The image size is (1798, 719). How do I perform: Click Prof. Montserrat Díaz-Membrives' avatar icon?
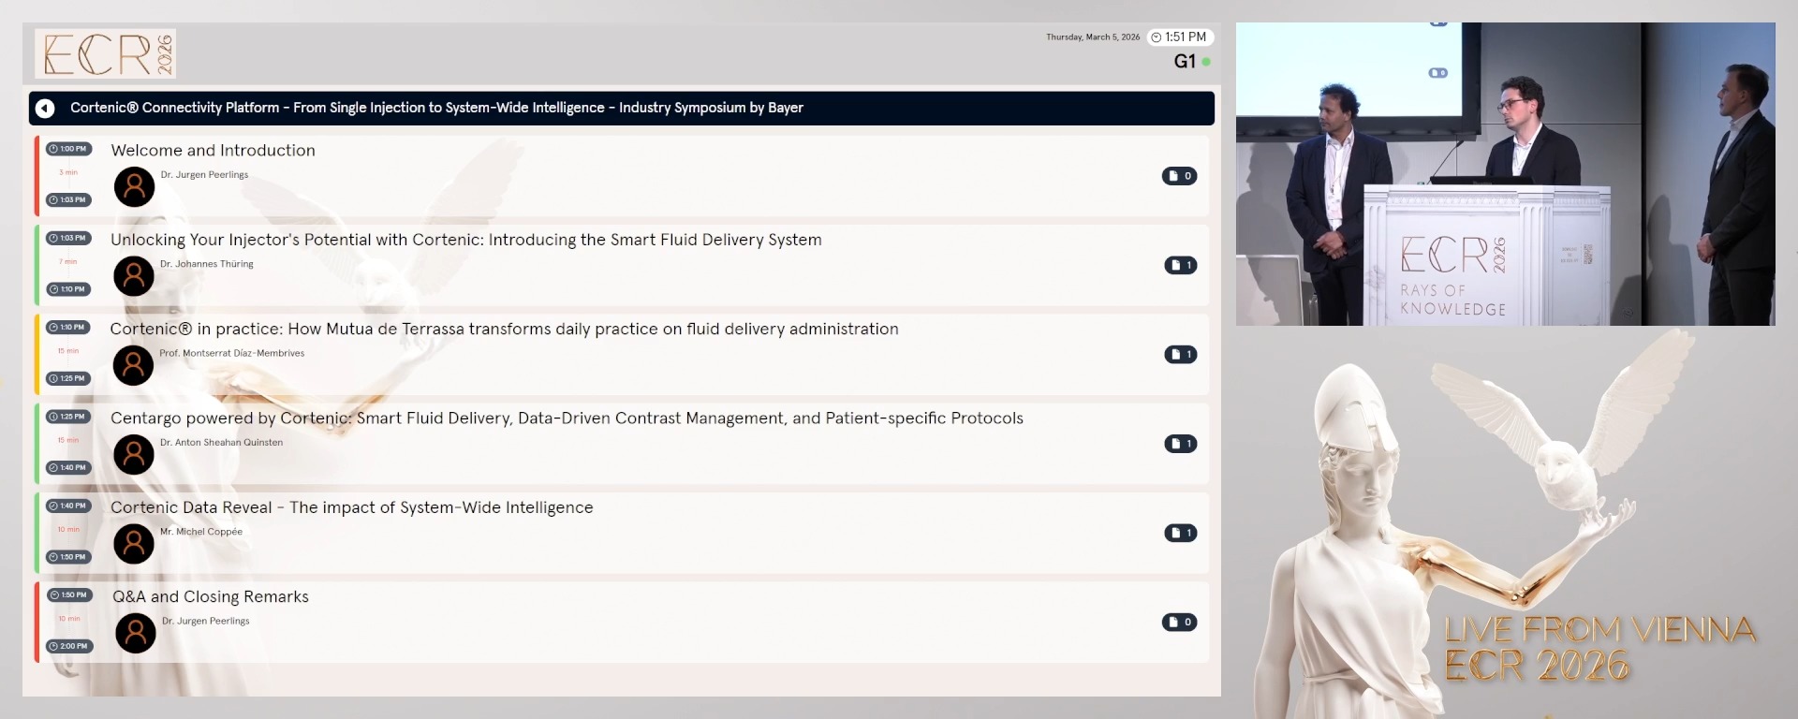[x=134, y=366]
